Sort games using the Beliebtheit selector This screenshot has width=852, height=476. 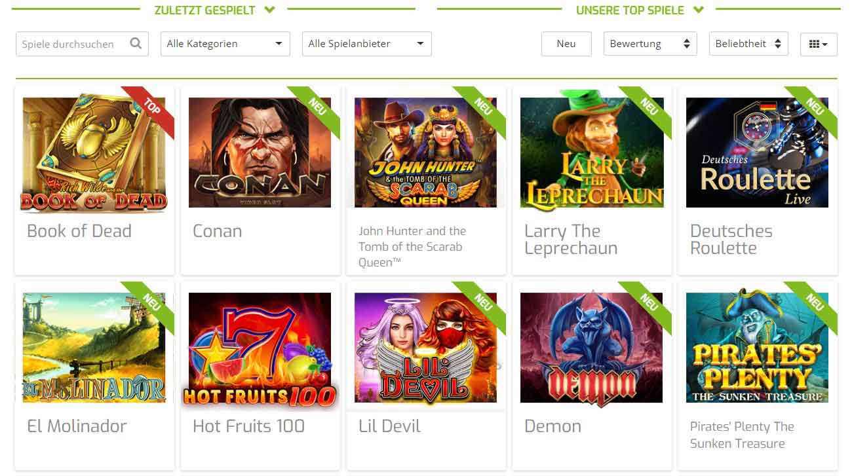748,44
